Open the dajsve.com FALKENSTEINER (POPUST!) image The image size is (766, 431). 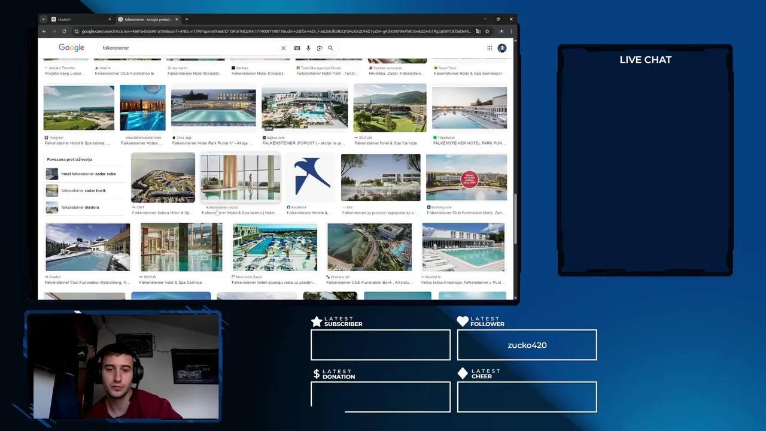pos(304,108)
